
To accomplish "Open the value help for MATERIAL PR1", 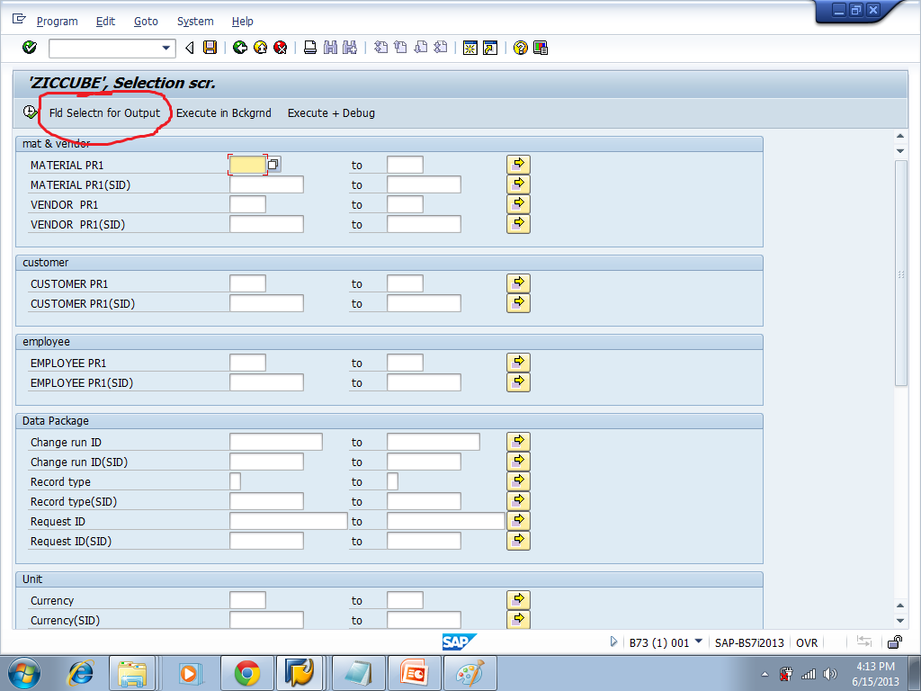I will point(273,165).
